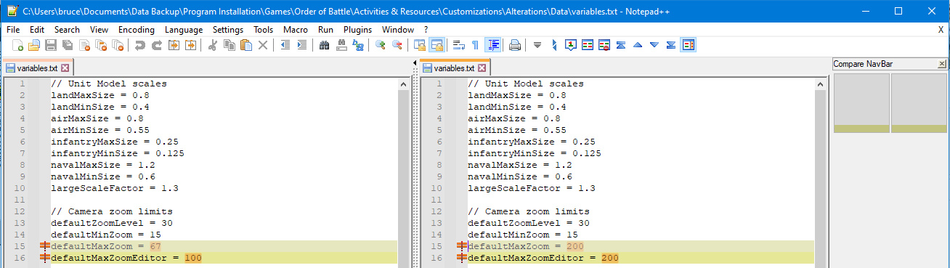Toggle the indent guide display
This screenshot has width=950, height=268.
pos(493,45)
